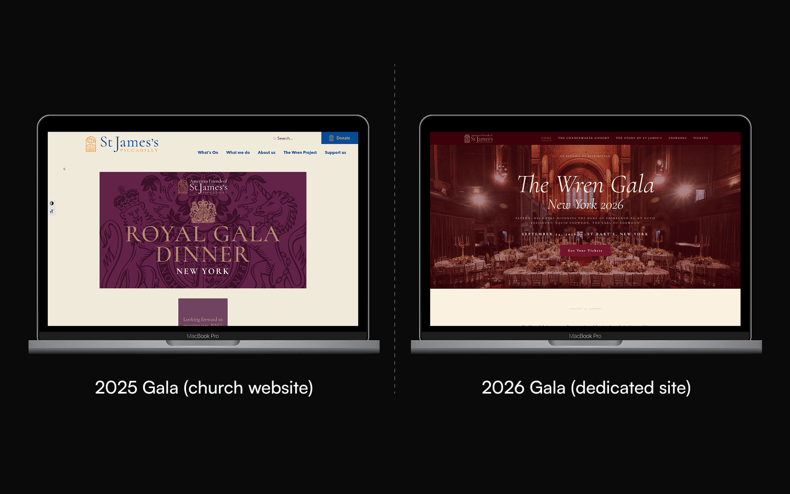The height and width of the screenshot is (494, 790).
Task: Click the 'Looking forward to' purple card
Action: [203, 312]
